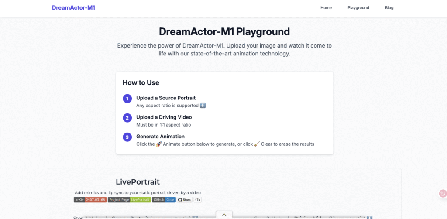Image resolution: width=447 pixels, height=219 pixels.
Task: Click the "LivePortrait" heading
Action: 138,182
